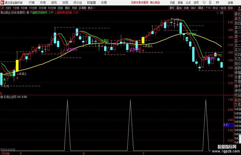The width and height of the screenshot is (241, 155).
Task: Click the red 南山铝业 title link
Action: pos(155,3)
